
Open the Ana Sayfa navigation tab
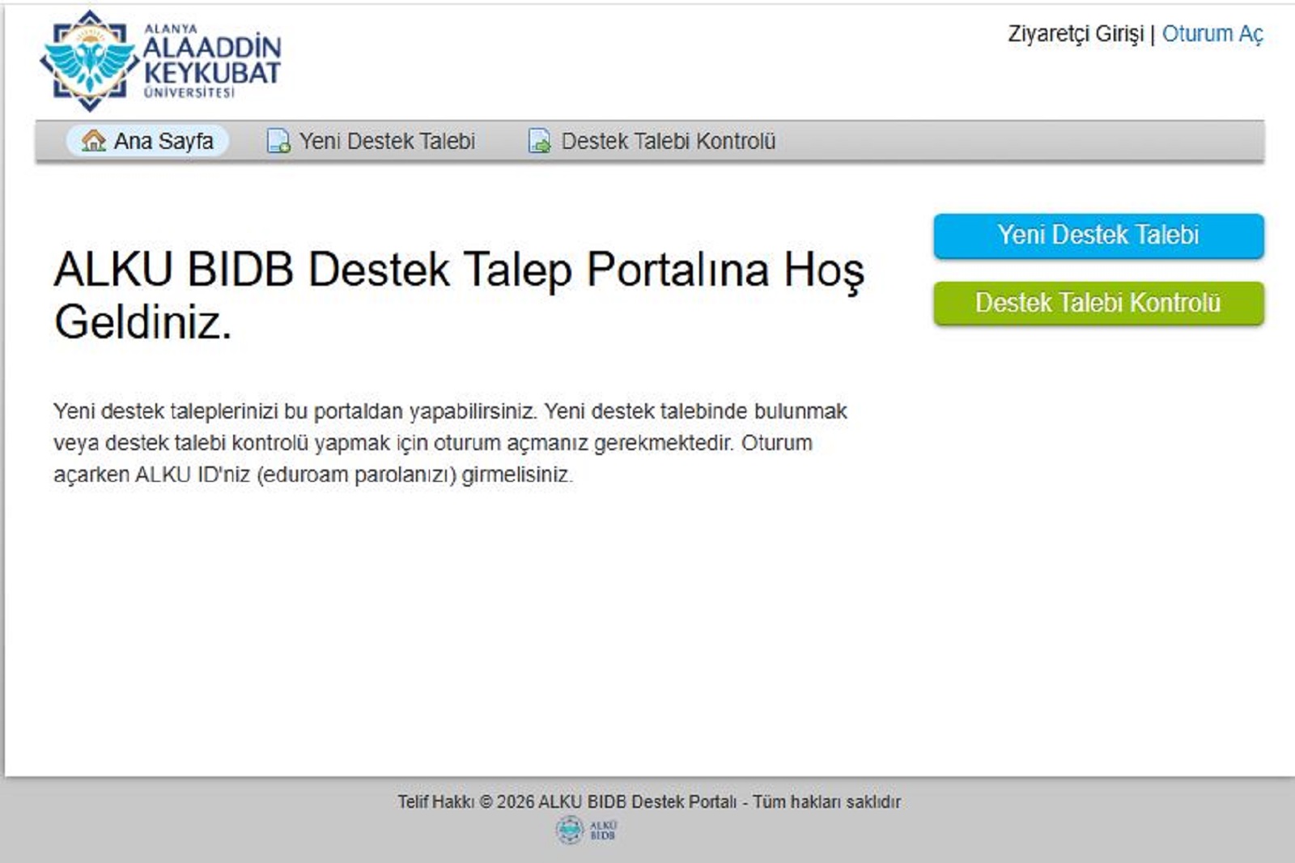click(147, 141)
